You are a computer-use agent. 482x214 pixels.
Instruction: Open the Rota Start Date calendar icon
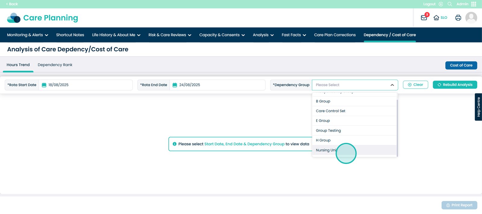44,85
